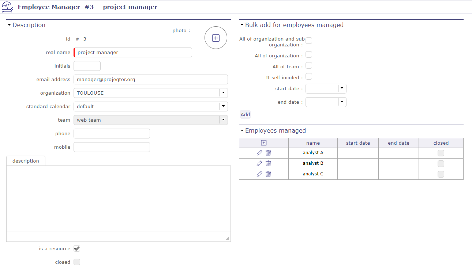472x270 pixels.
Task: Click the Add button in Bulk add
Action: (245, 114)
